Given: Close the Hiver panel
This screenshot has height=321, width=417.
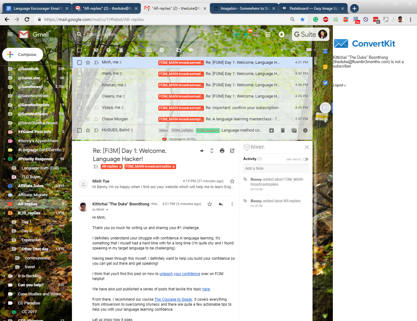Looking at the screenshot, I should pyautogui.click(x=307, y=147).
